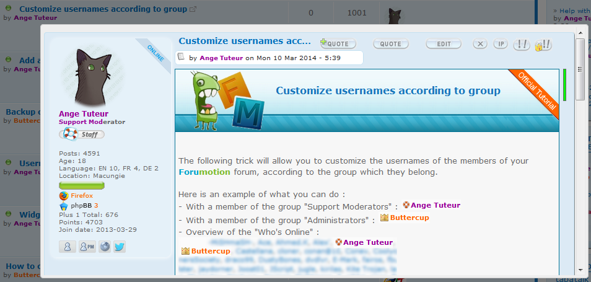Click 'Location: Macungie' text
The image size is (591, 282).
click(x=92, y=175)
